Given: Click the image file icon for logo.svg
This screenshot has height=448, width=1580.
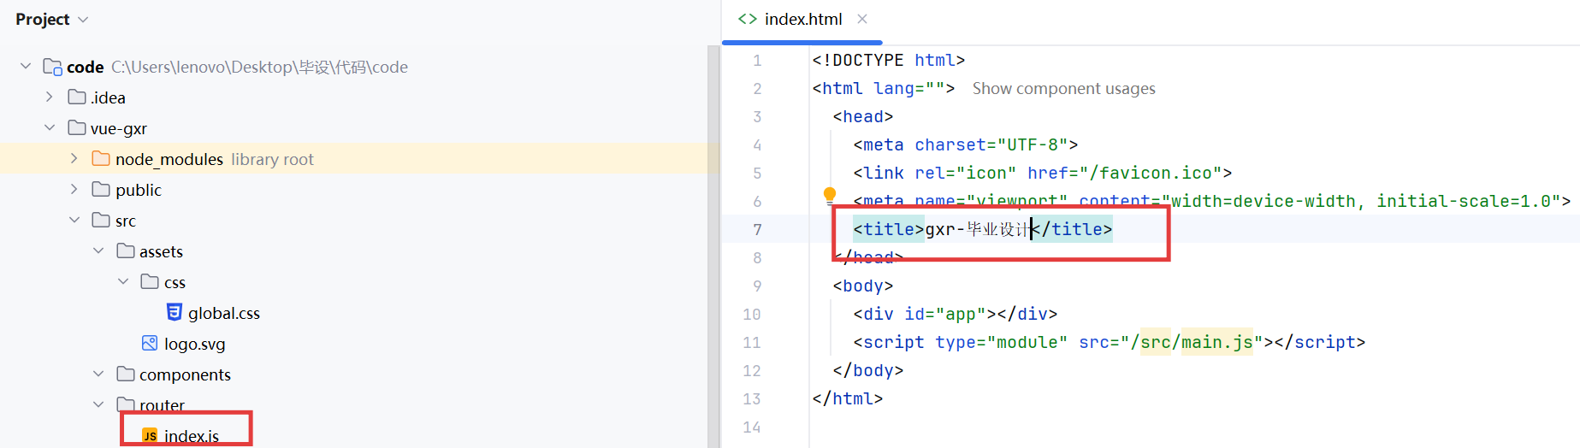Looking at the screenshot, I should coord(150,343).
